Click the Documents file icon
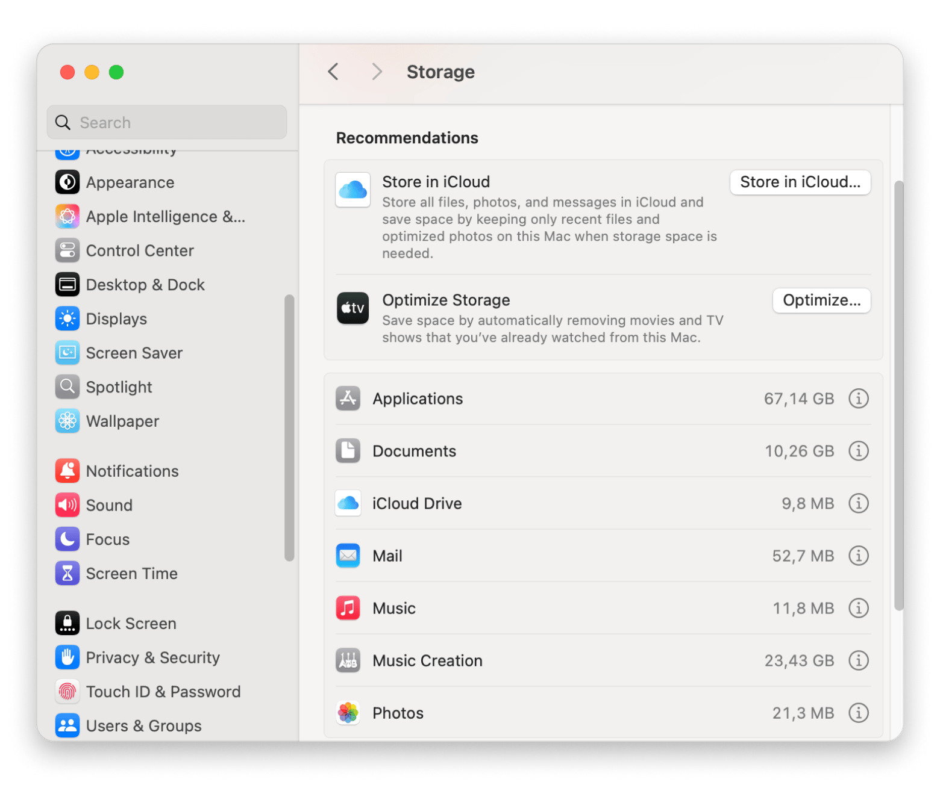The width and height of the screenshot is (940, 791). coord(348,451)
